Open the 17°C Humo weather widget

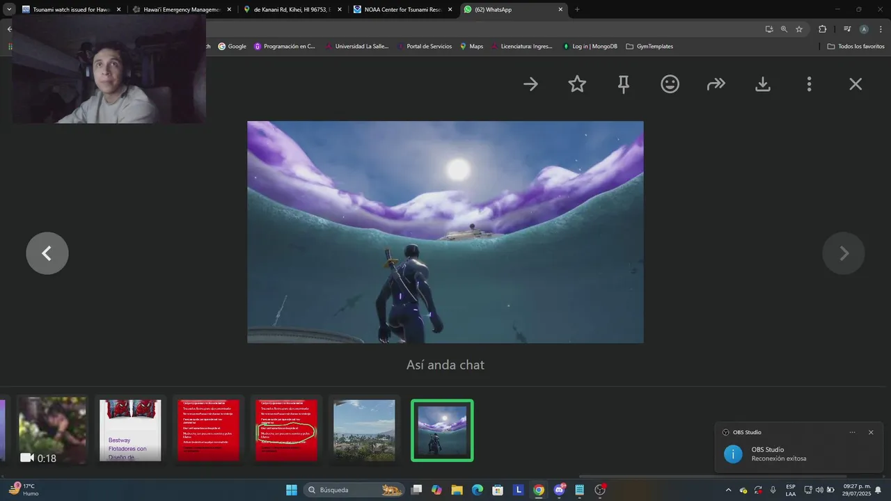coord(24,490)
